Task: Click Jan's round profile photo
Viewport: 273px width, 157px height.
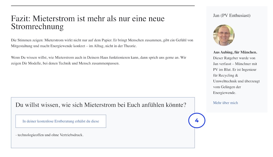Action: point(224,35)
